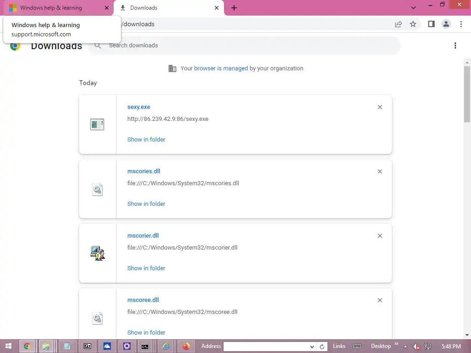
Task: Click the page vertical scrollbar thumb
Action: point(467,94)
